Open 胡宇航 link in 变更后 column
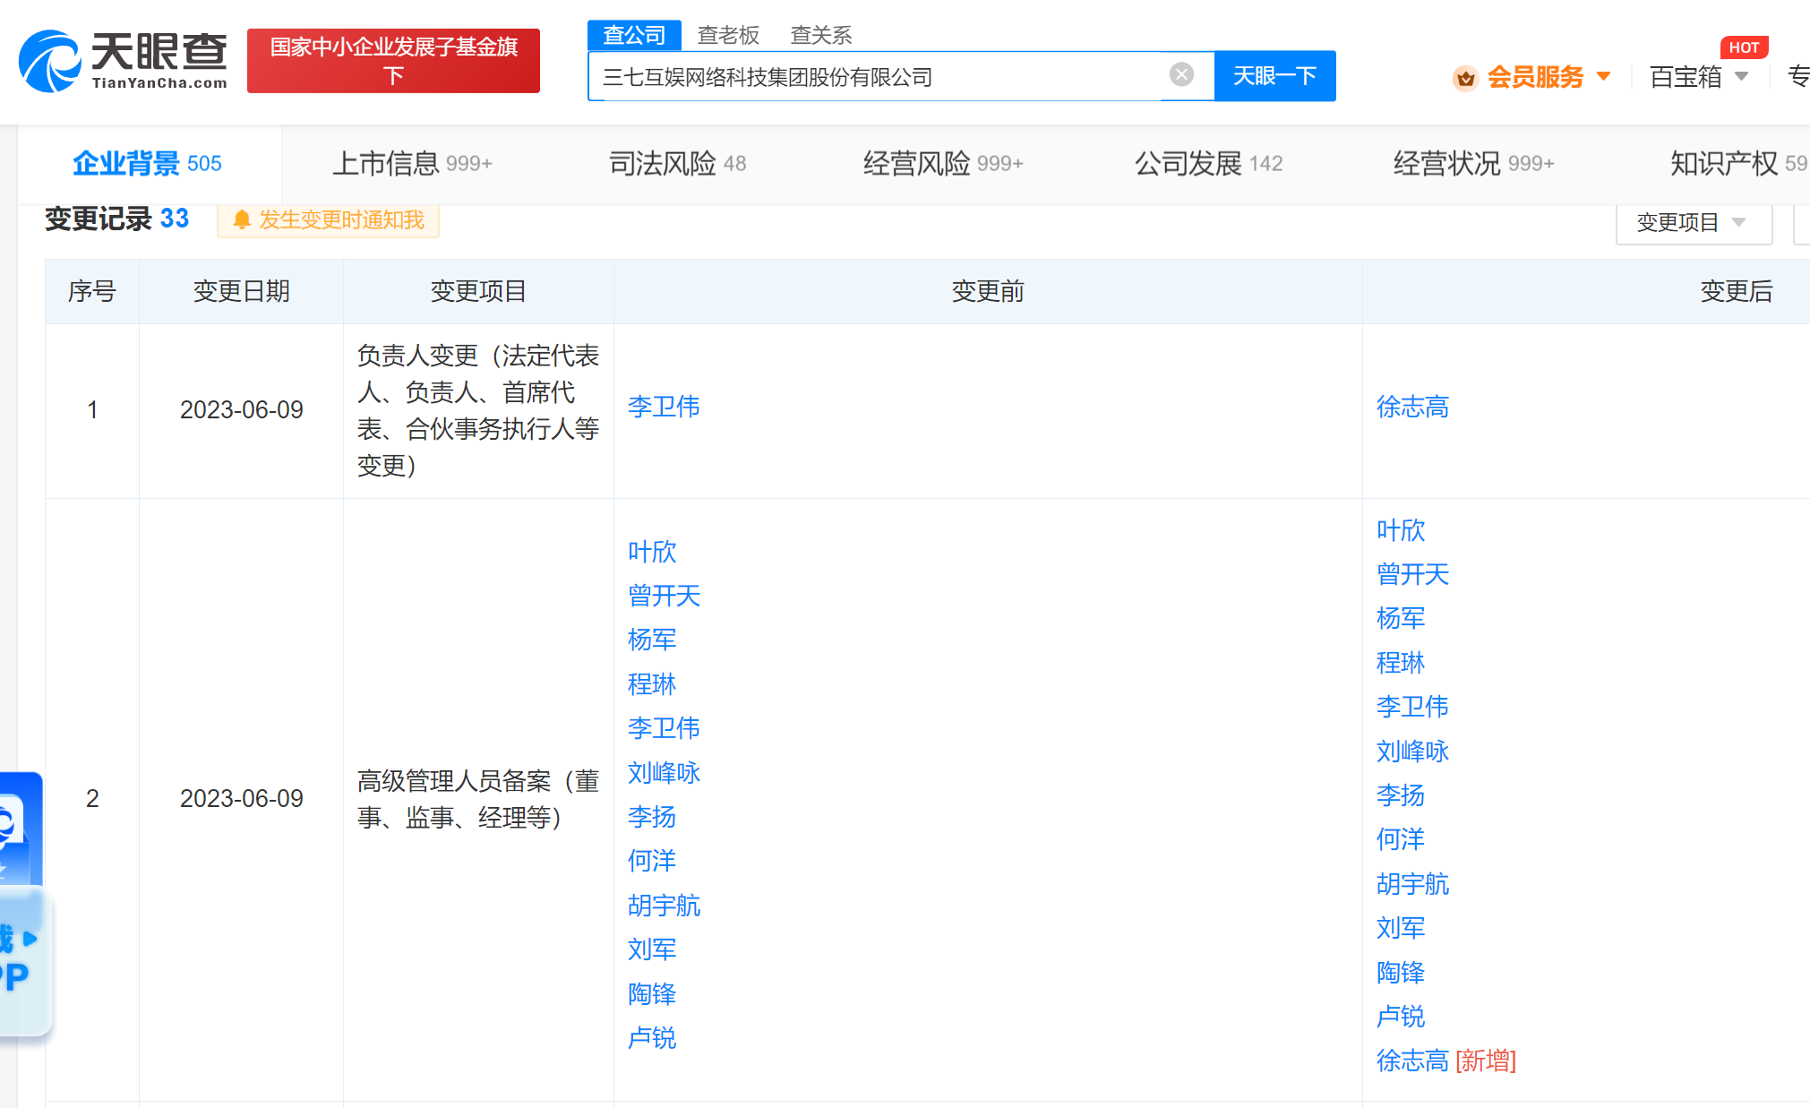This screenshot has height=1108, width=1810. click(x=1412, y=884)
